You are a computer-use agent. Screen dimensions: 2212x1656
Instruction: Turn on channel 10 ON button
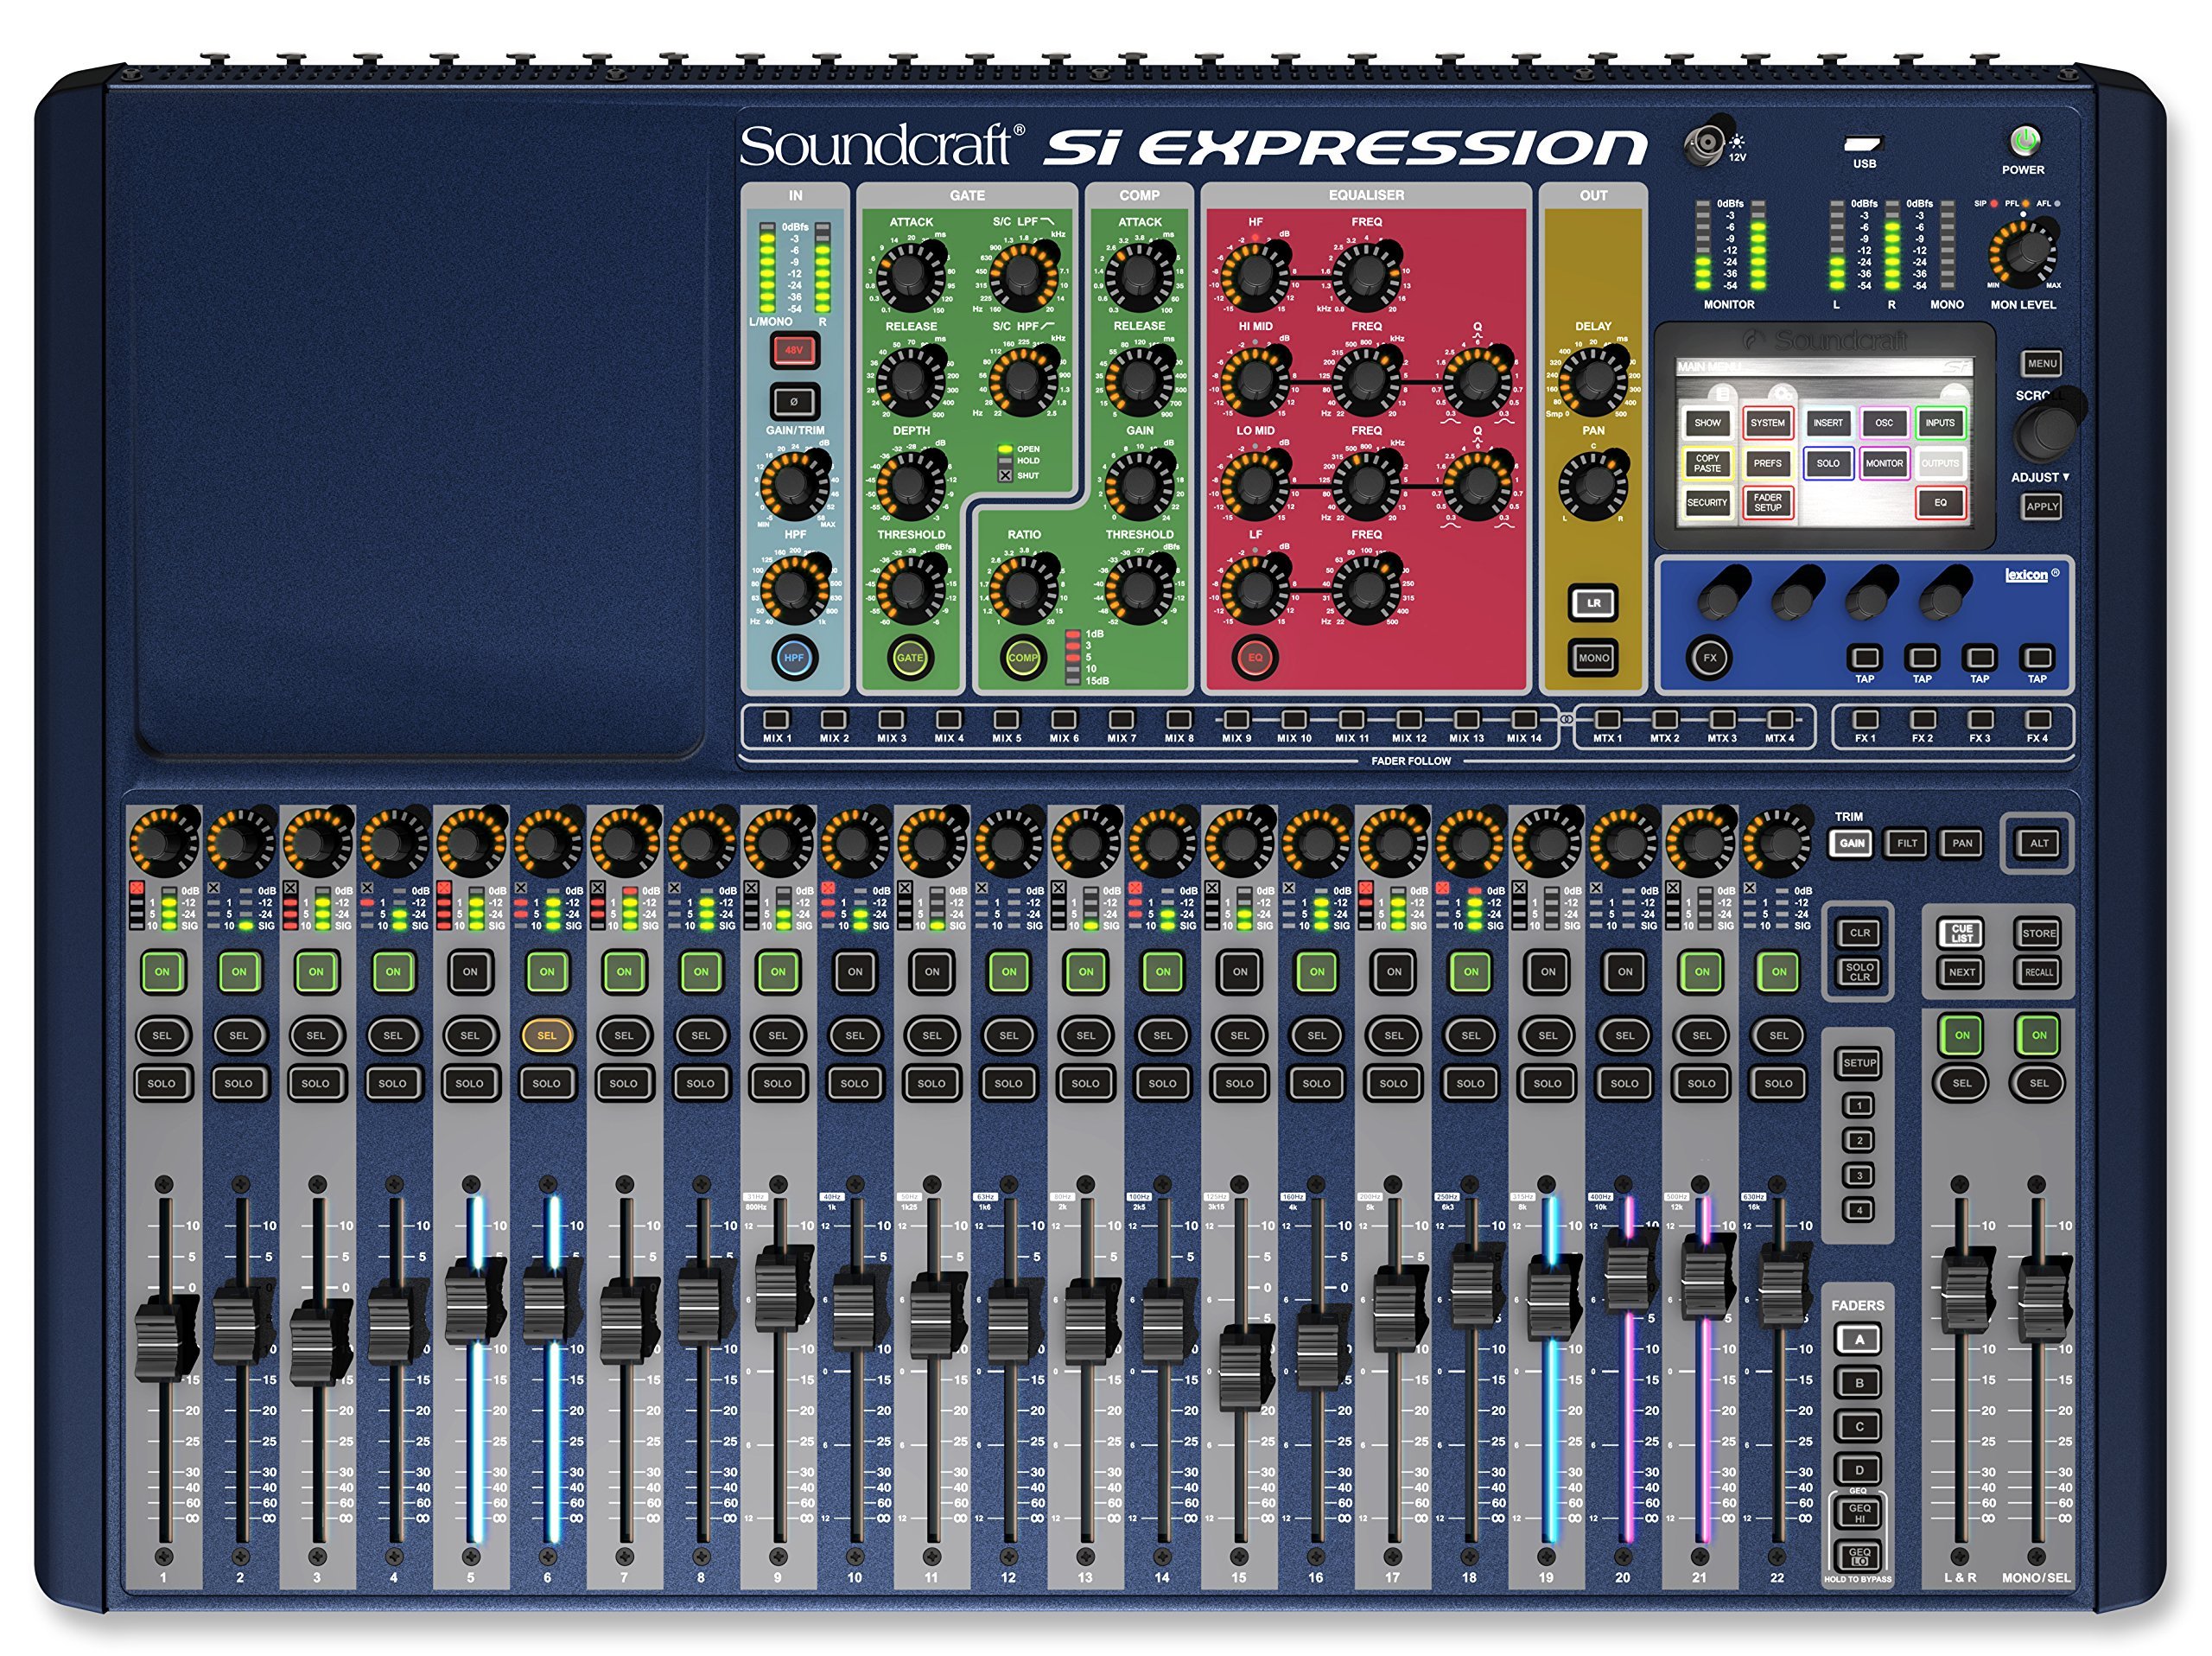click(x=855, y=971)
